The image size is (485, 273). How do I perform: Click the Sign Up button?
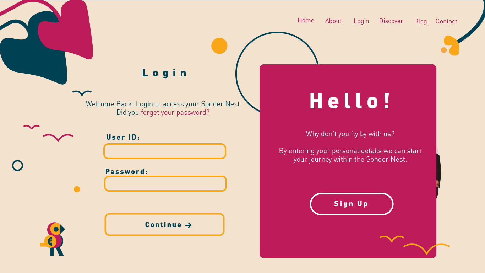pos(352,204)
